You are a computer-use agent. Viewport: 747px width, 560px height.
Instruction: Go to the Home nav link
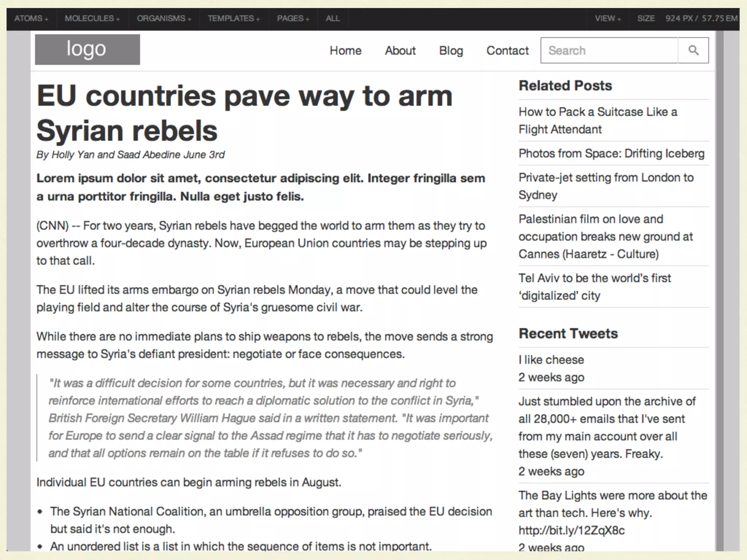pos(345,51)
